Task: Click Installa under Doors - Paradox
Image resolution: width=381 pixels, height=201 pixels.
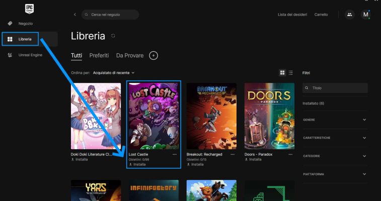Action: (254, 159)
